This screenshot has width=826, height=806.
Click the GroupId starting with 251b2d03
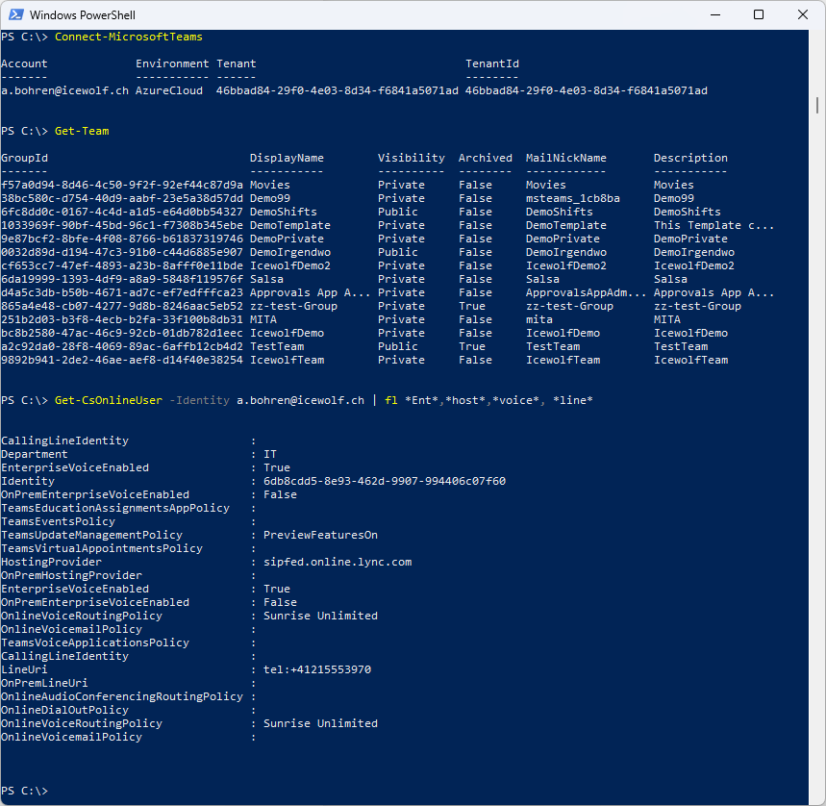tap(122, 319)
